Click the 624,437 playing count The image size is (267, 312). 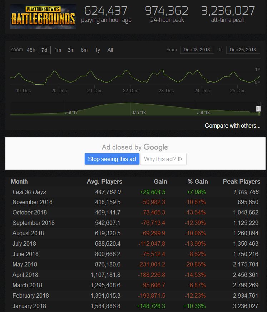[x=106, y=10]
